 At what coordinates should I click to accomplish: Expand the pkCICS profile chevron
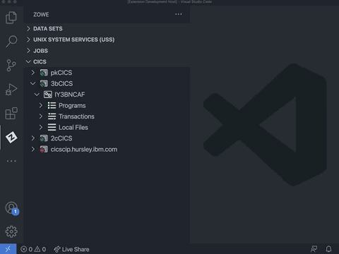tap(33, 73)
